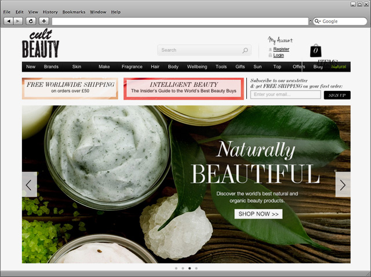
Task: Click the browser back arrow button
Action: (x=8, y=21)
